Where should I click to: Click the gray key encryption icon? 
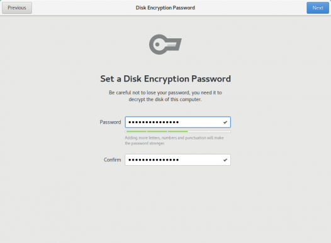point(165,45)
